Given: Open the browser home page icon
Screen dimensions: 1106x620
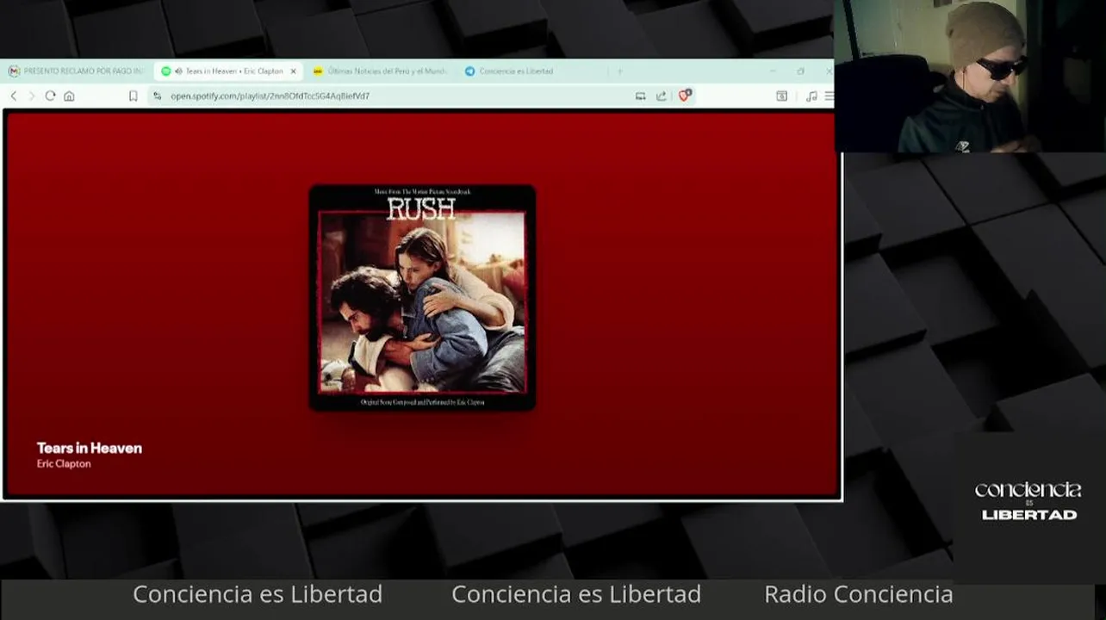Looking at the screenshot, I should point(69,96).
